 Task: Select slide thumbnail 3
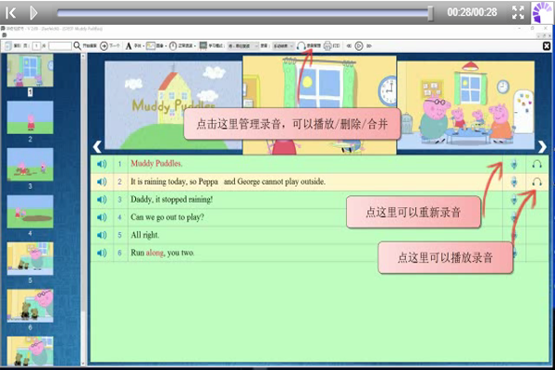(x=31, y=165)
